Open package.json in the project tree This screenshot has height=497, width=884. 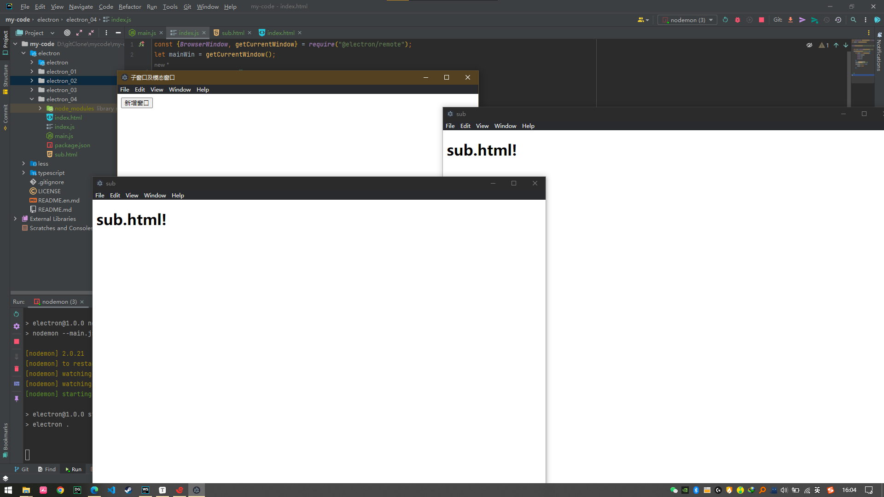tap(72, 145)
